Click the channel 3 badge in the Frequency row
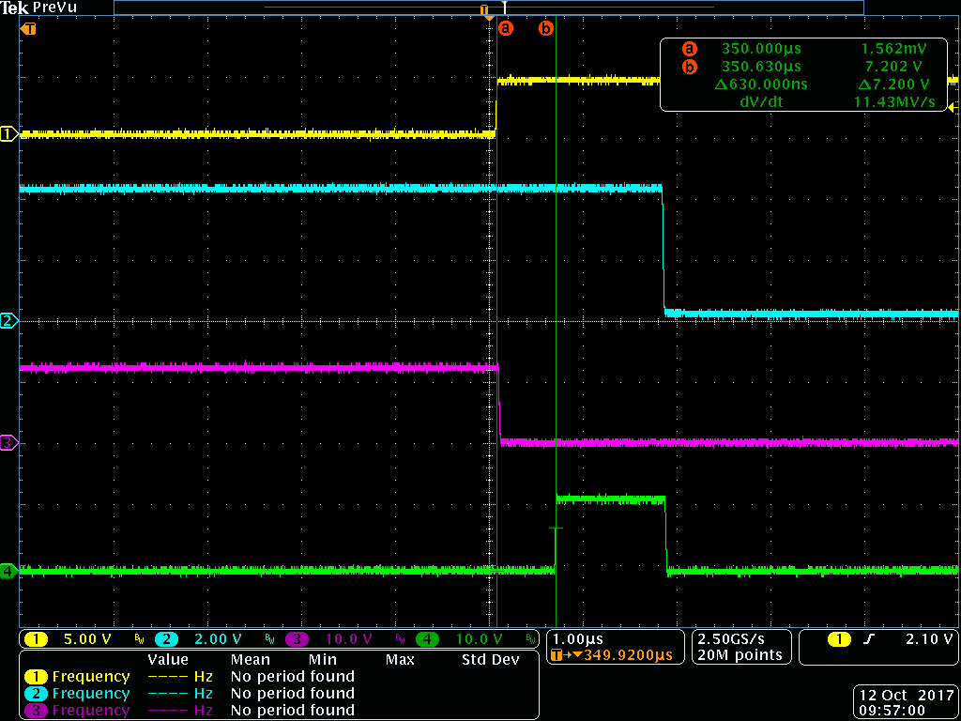The height and width of the screenshot is (721, 961). click(38, 710)
